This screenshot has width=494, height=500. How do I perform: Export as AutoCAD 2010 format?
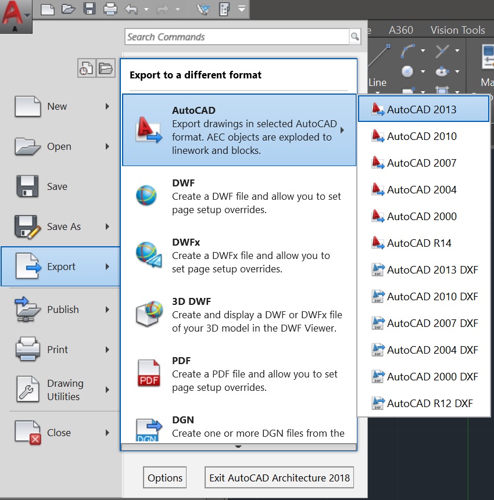point(424,136)
